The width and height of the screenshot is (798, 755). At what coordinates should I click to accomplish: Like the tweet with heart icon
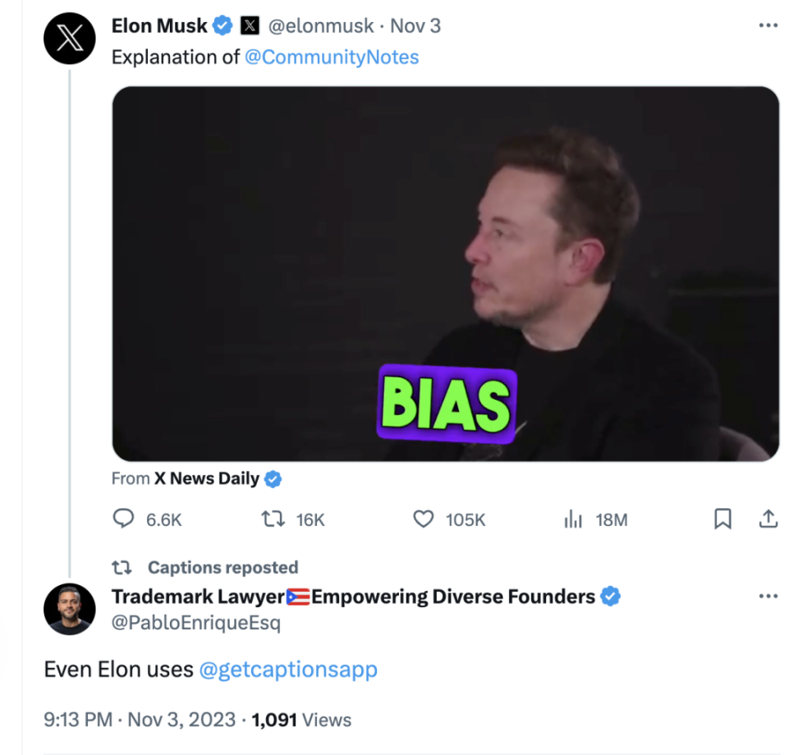coord(423,519)
